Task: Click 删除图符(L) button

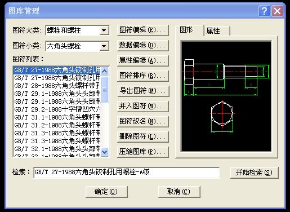Action: coord(143,136)
